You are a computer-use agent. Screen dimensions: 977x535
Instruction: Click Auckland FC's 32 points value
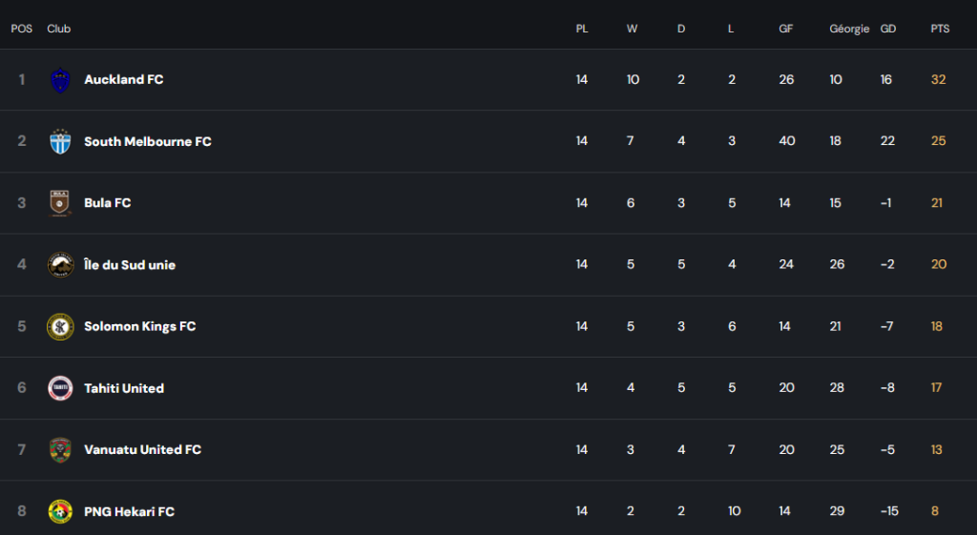coord(939,80)
